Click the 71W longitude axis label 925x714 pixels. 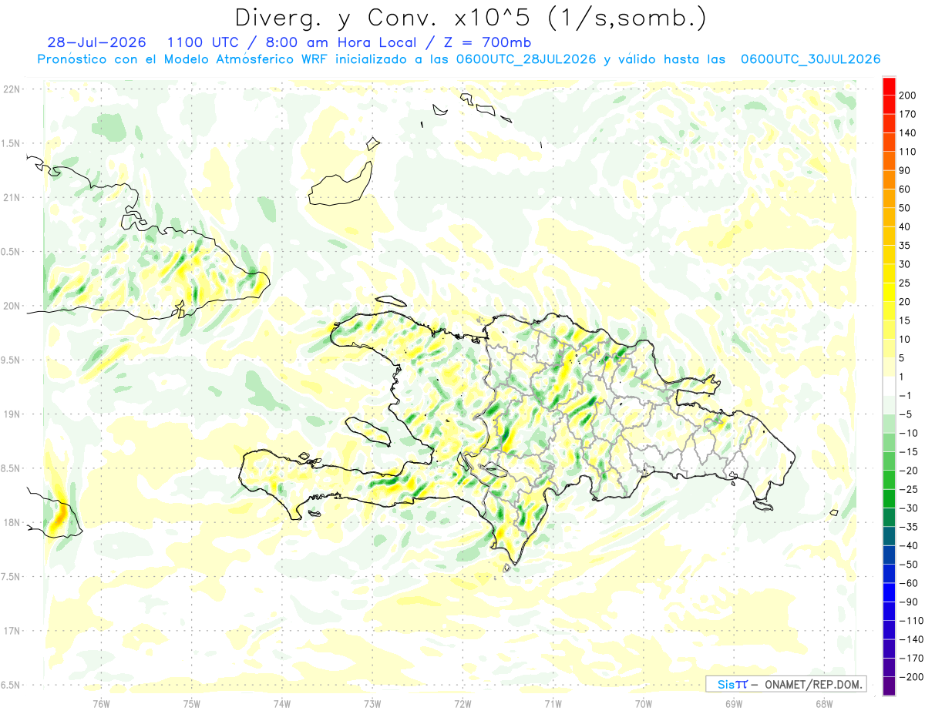[x=553, y=704]
